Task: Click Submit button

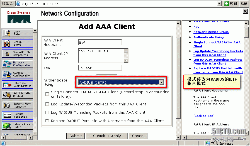Action: tap(76, 136)
